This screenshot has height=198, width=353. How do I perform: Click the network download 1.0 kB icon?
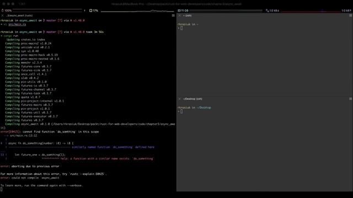tap(267, 10)
